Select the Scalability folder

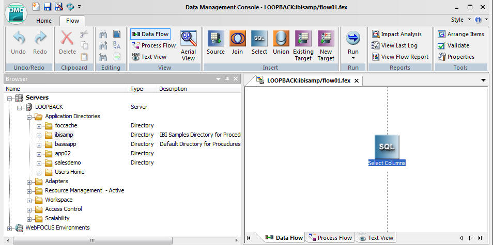point(57,218)
